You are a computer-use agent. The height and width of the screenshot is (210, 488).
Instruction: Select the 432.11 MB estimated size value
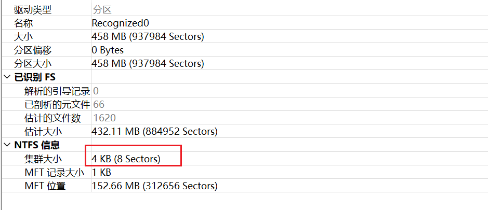click(154, 132)
